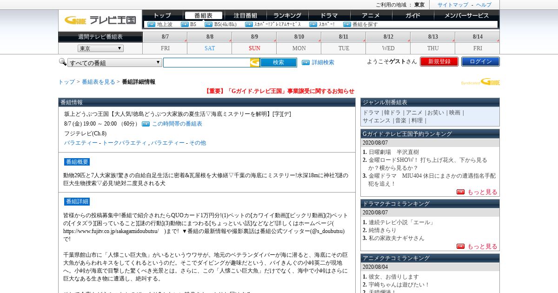Click the magnifier icon beside search dropdown
The width and height of the screenshot is (558, 293).
[63, 62]
